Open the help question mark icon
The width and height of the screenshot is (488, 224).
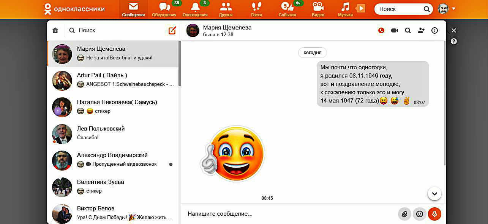coord(454,42)
